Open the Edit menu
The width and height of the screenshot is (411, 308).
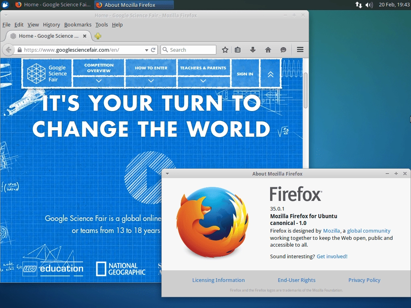19,24
